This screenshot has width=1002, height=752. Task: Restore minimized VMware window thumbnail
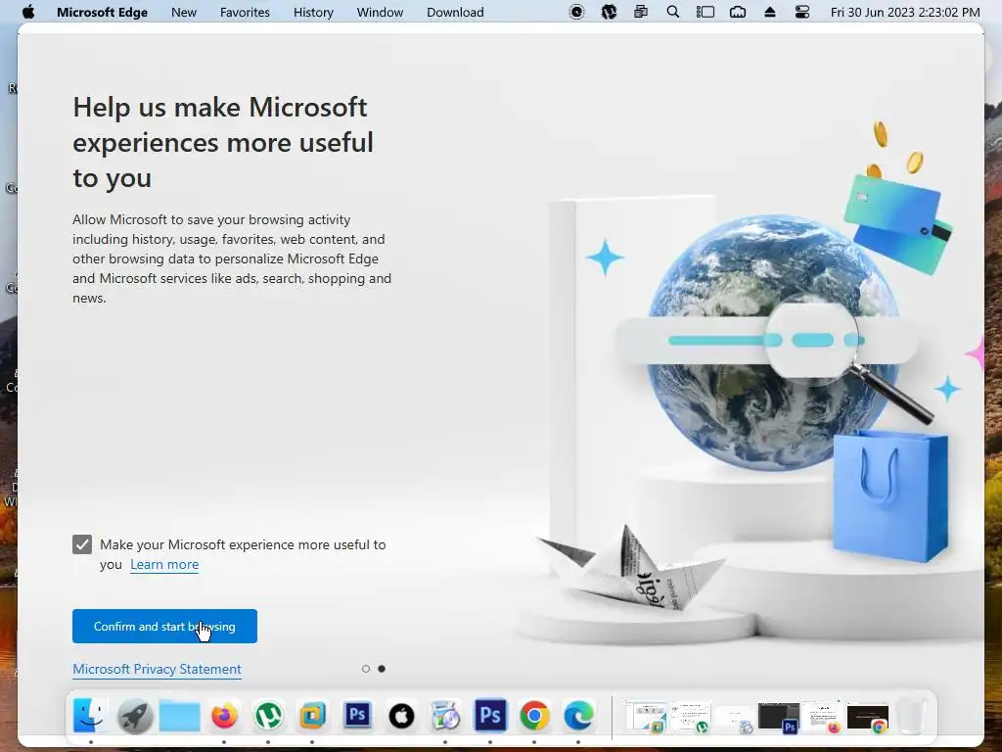click(645, 716)
